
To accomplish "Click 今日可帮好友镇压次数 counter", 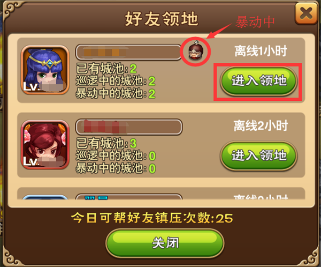I will pyautogui.click(x=152, y=218).
